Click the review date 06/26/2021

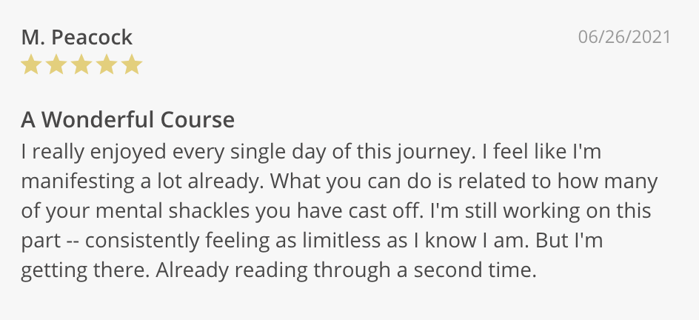coord(624,37)
